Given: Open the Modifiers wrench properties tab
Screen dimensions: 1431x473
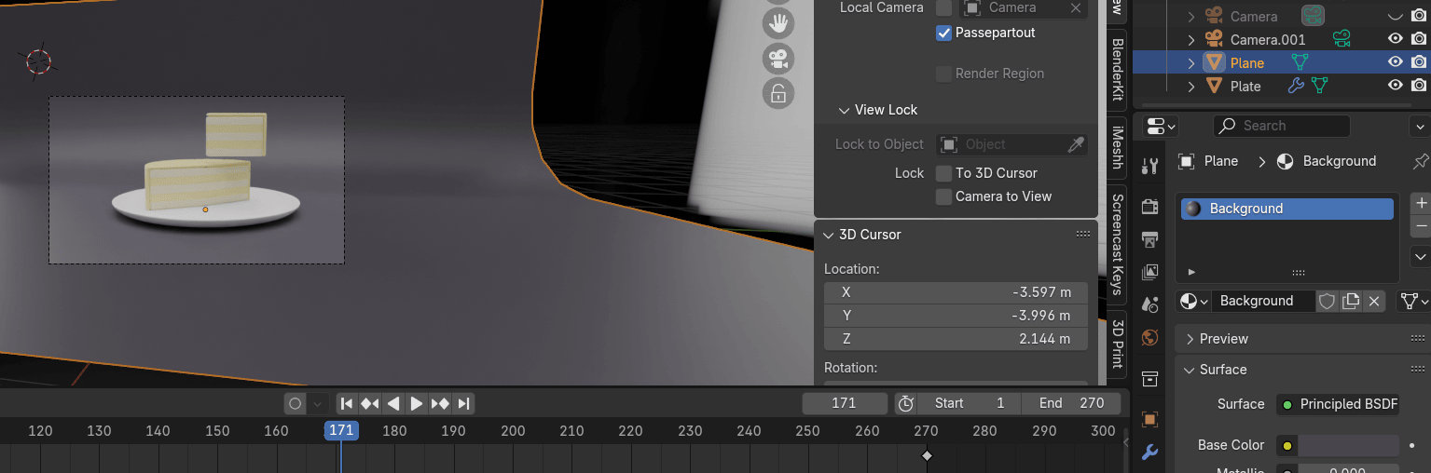Looking at the screenshot, I should 1150,452.
